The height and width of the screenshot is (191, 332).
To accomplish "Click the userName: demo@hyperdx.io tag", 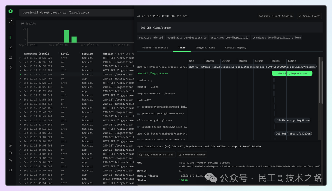I will click(229, 38).
